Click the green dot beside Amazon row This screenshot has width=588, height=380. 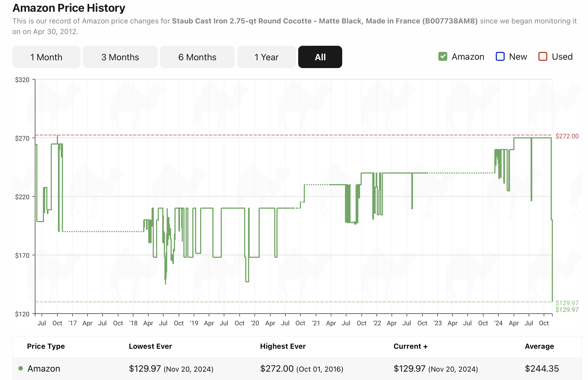pos(20,368)
